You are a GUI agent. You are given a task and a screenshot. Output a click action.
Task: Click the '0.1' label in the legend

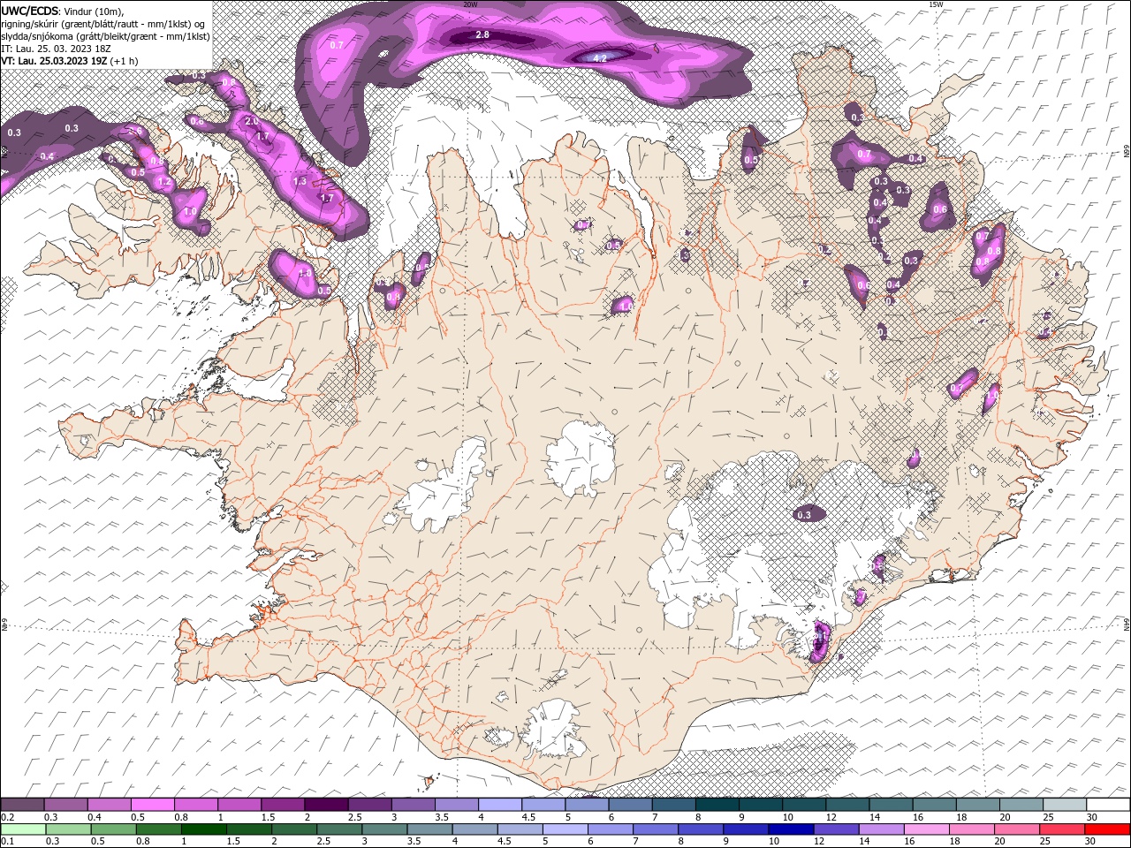point(7,842)
